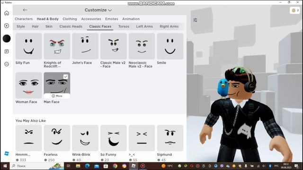Image resolution: width=303 pixels, height=170 pixels.
Task: Open the More ellipsis icon in the sidebar
Action: (x=7, y=64)
